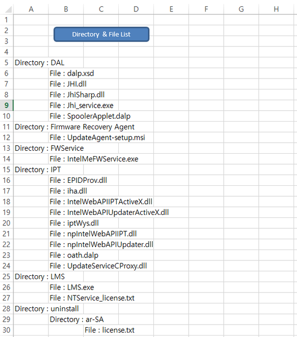The width and height of the screenshot is (297, 337).
Task: Click cell 'File : oath.dalp'
Action: pos(74,255)
